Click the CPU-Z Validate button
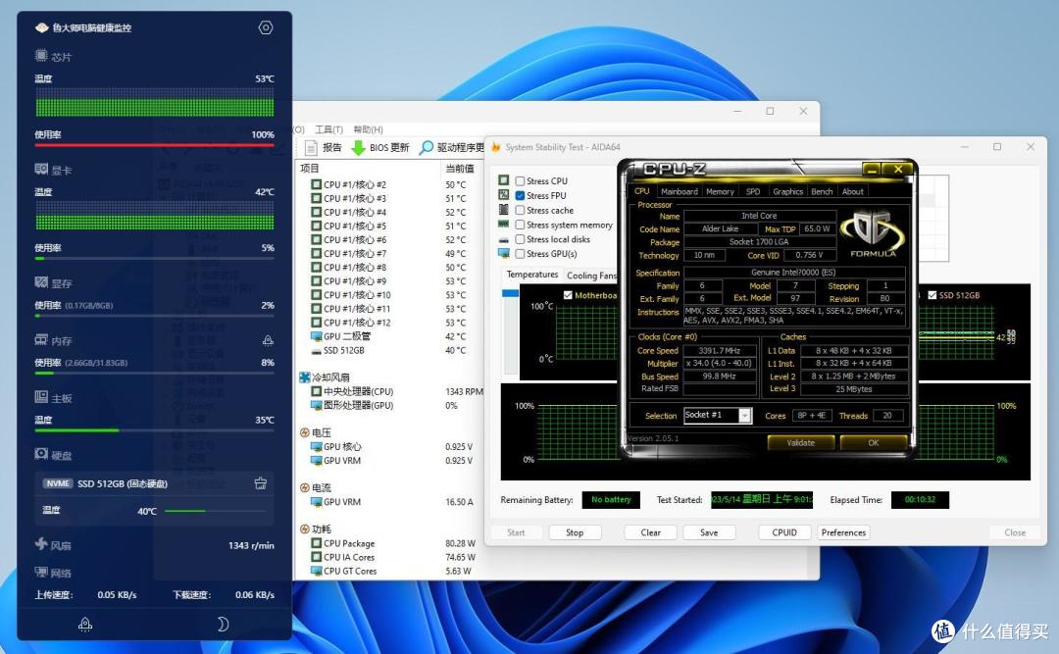 point(800,443)
